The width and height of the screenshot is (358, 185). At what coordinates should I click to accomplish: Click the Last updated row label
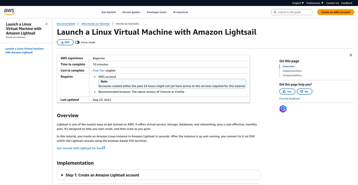[x=70, y=100]
